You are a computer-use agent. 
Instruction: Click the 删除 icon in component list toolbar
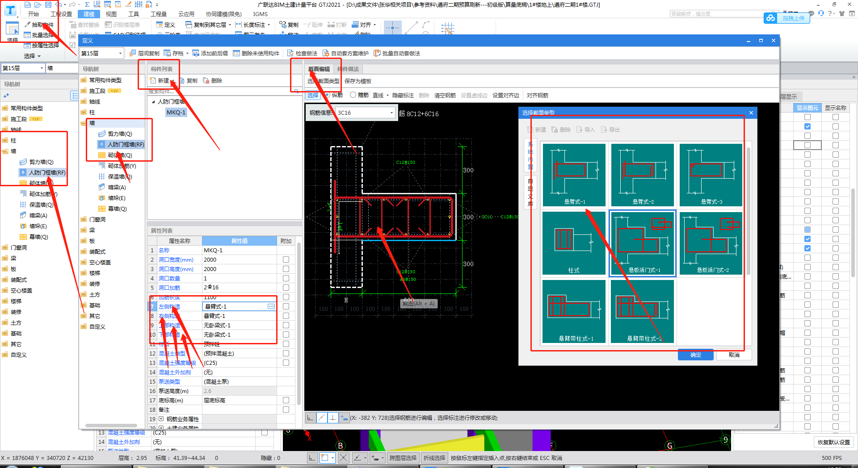point(206,80)
